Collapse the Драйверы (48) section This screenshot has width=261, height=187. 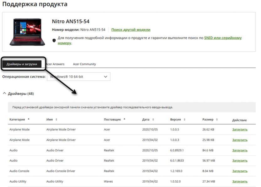click(x=4, y=93)
